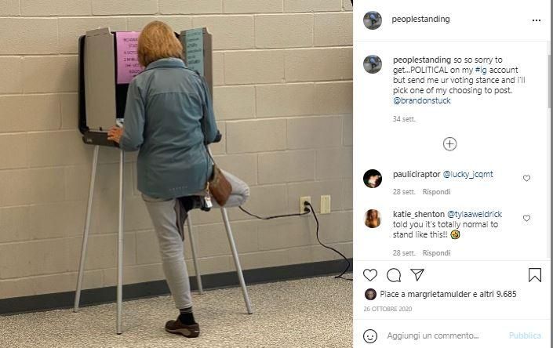Like pauliciraptor's comment
The width and height of the screenshot is (553, 348).
[526, 178]
